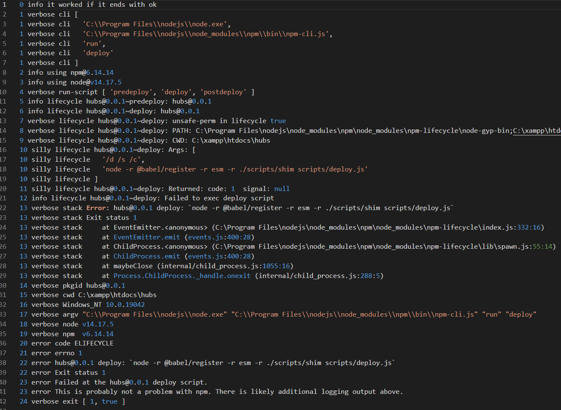
Task: Click 'verbose node v14.17.5' text
Action: tap(73, 324)
